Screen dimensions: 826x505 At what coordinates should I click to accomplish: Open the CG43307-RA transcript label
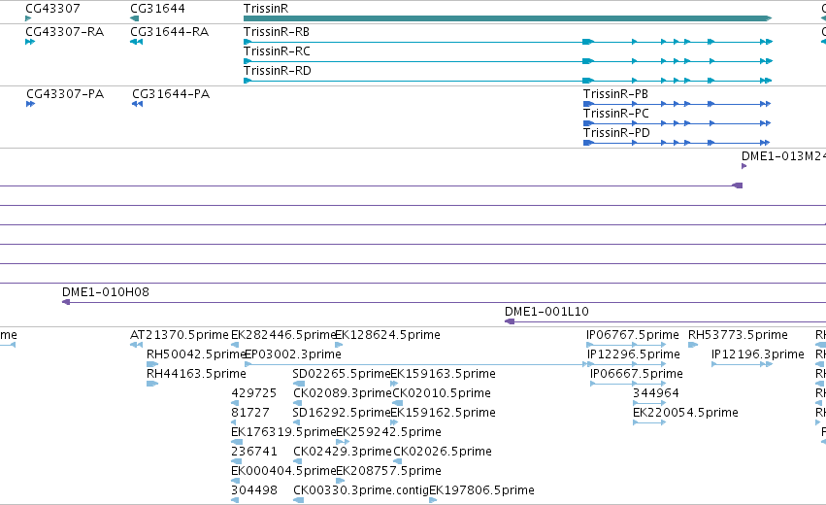coord(65,32)
